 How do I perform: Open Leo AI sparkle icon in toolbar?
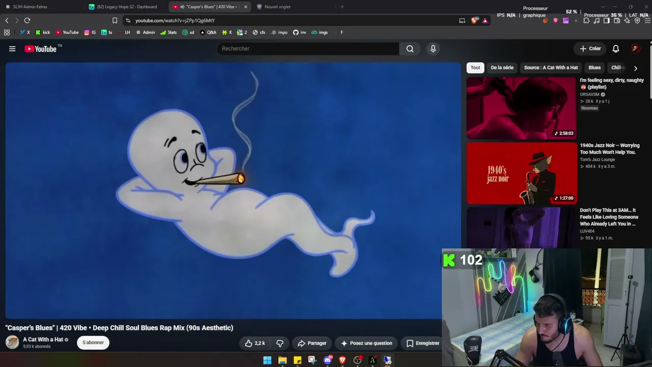(627, 20)
